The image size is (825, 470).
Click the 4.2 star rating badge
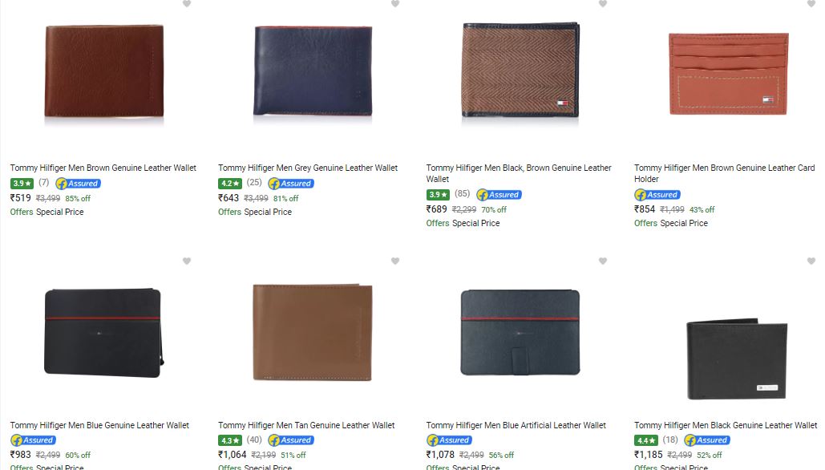pyautogui.click(x=229, y=184)
